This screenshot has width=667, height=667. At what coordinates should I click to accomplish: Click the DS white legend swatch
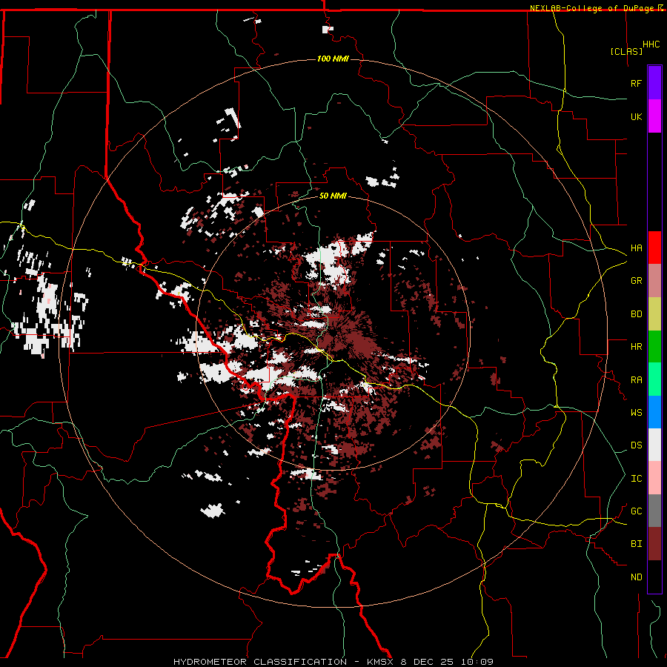coord(654,445)
